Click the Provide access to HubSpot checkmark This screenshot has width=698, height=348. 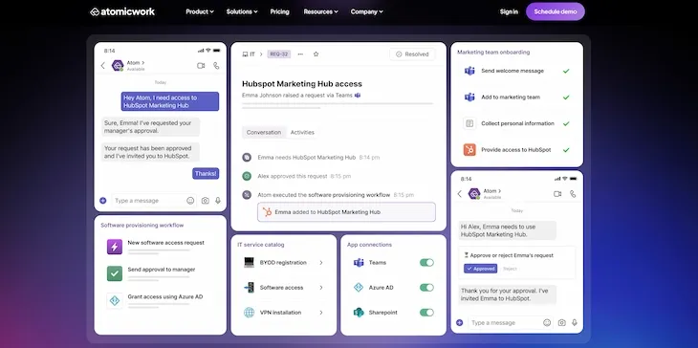(x=566, y=150)
